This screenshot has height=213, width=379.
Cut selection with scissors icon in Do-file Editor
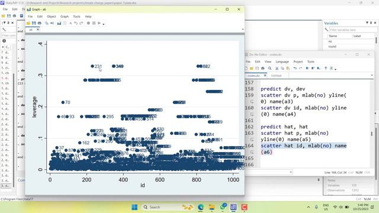(277, 69)
